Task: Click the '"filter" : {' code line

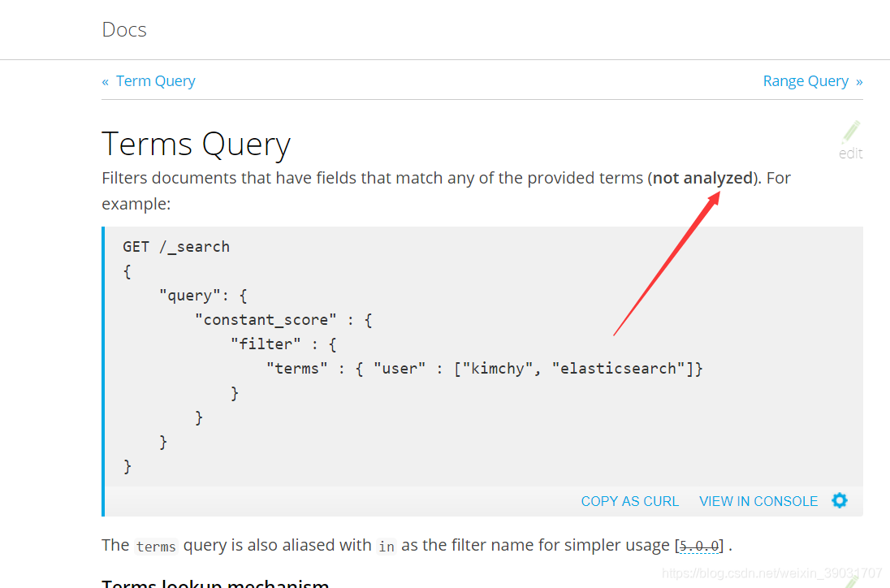Action: [283, 344]
